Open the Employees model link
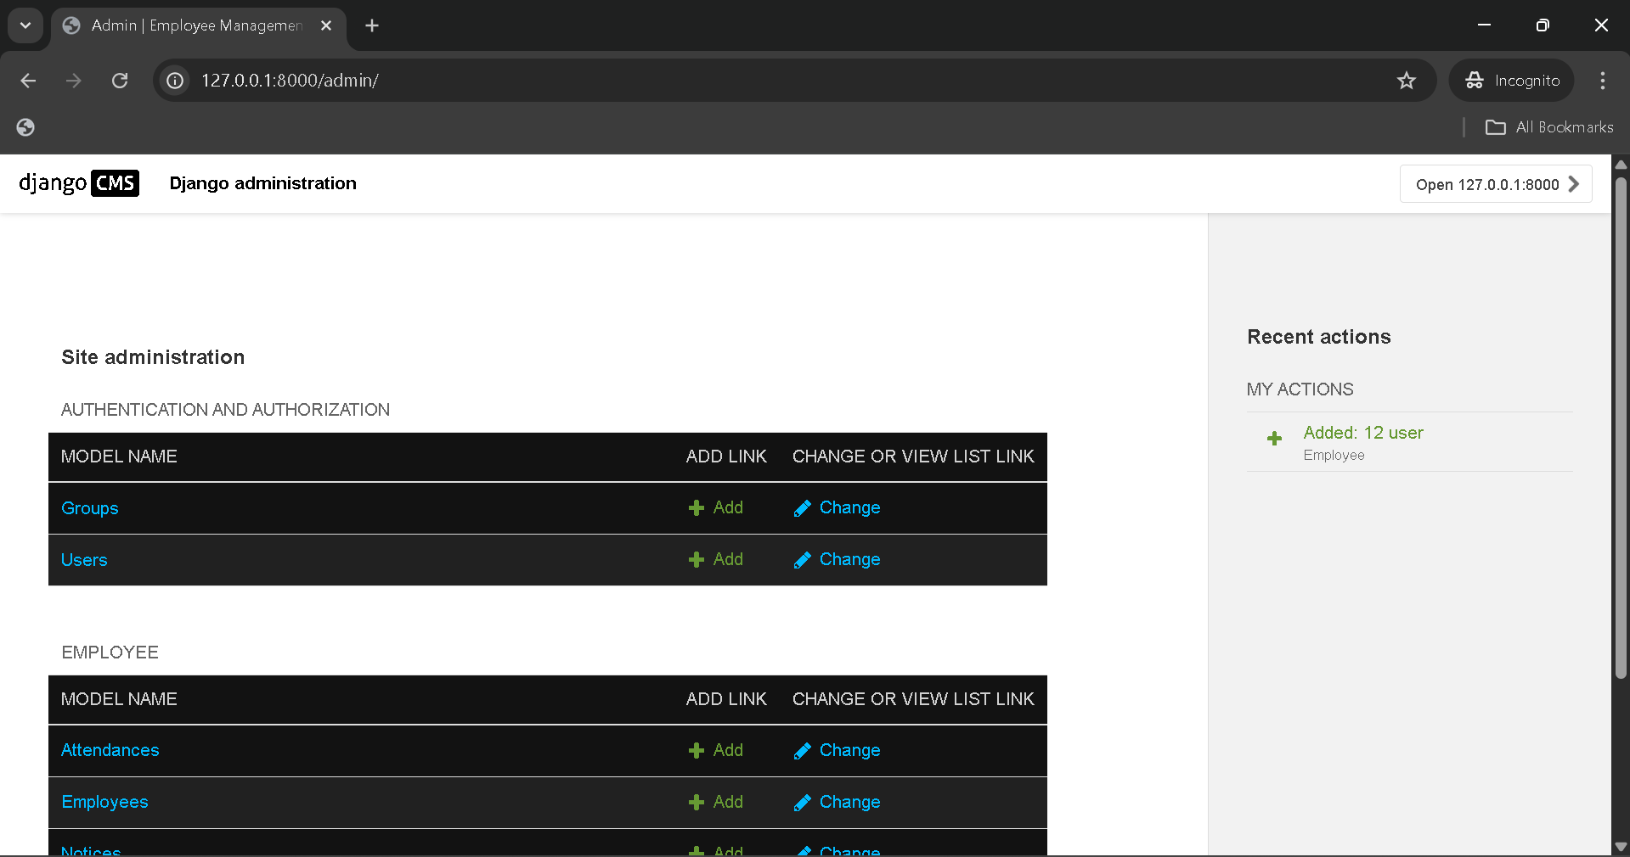This screenshot has width=1630, height=857. click(104, 802)
